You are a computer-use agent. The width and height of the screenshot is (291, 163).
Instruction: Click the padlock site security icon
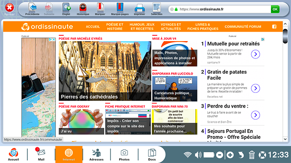[176, 9]
